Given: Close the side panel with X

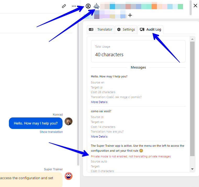Looking at the screenshot, I should 195,5.
